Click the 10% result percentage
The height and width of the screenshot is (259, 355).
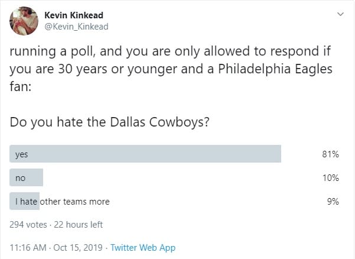point(331,177)
